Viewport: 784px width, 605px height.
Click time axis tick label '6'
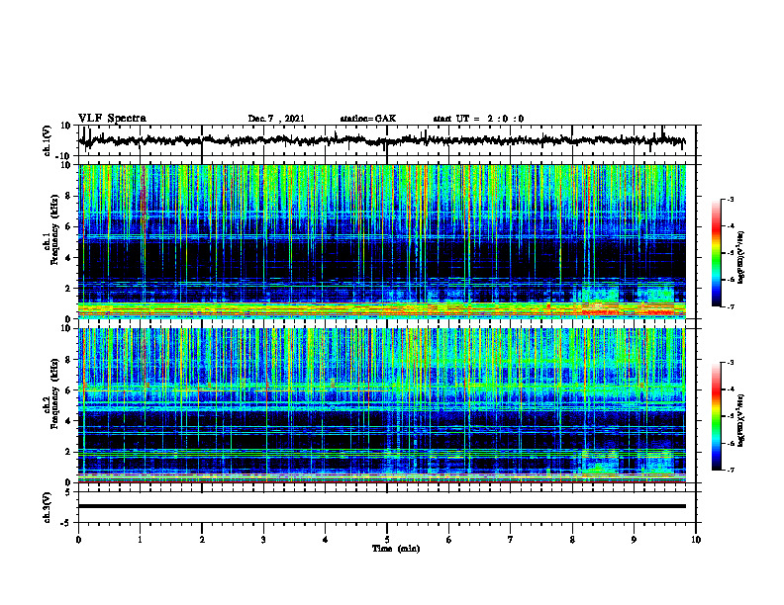[x=449, y=540]
